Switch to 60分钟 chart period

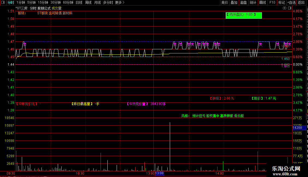[68, 2]
